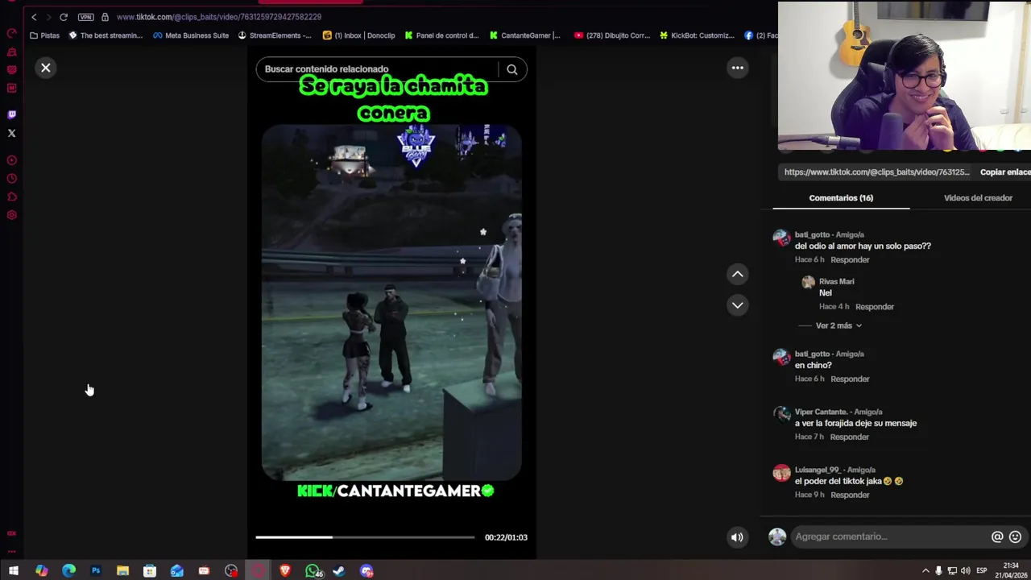Open Steam from taskbar

[x=339, y=571]
